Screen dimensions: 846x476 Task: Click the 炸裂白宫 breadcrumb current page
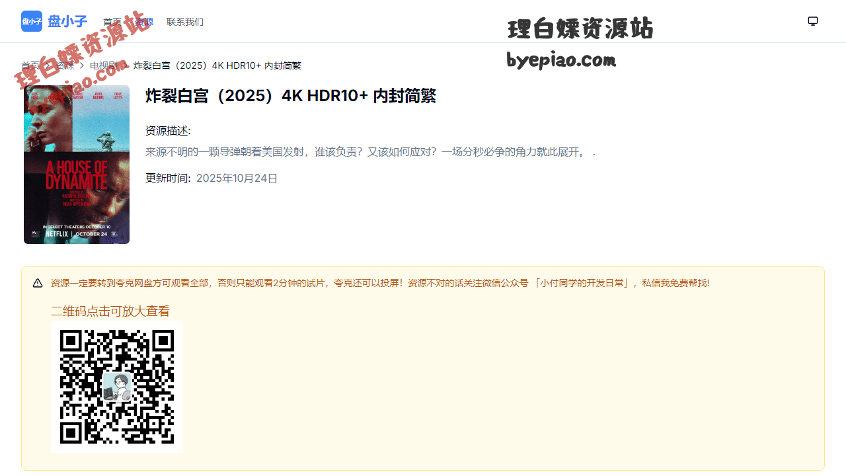tap(217, 65)
